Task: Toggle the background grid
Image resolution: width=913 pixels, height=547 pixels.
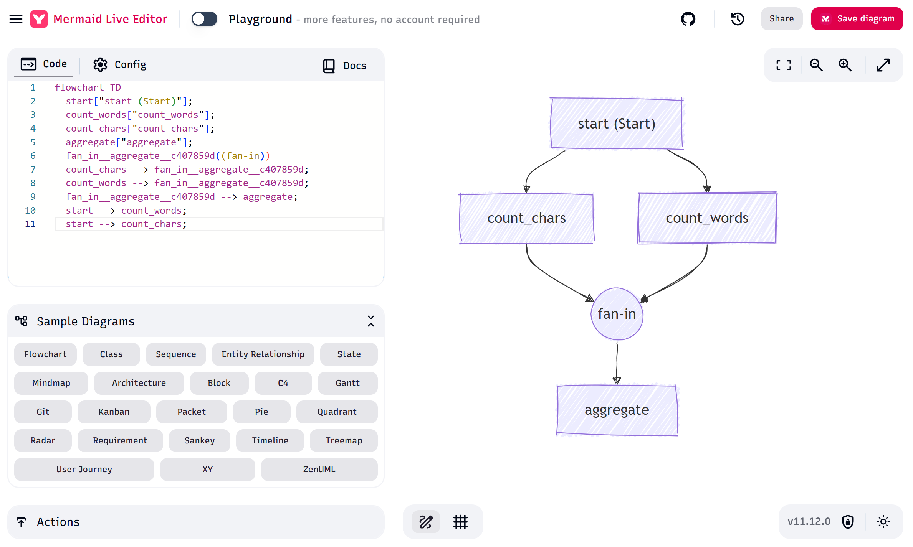Action: pyautogui.click(x=460, y=522)
